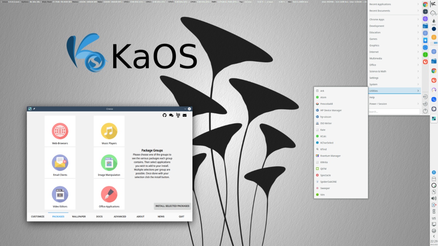Switch to the Docs tab
This screenshot has width=438, height=246.
pos(99,216)
